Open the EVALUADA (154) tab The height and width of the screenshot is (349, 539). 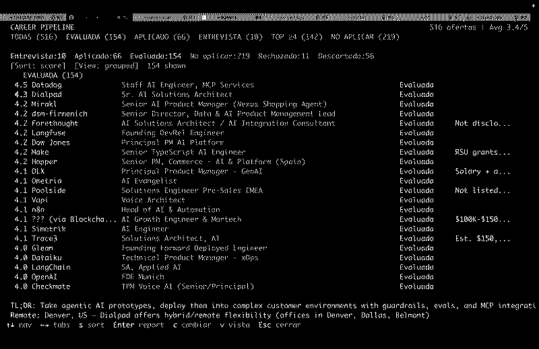click(x=96, y=37)
